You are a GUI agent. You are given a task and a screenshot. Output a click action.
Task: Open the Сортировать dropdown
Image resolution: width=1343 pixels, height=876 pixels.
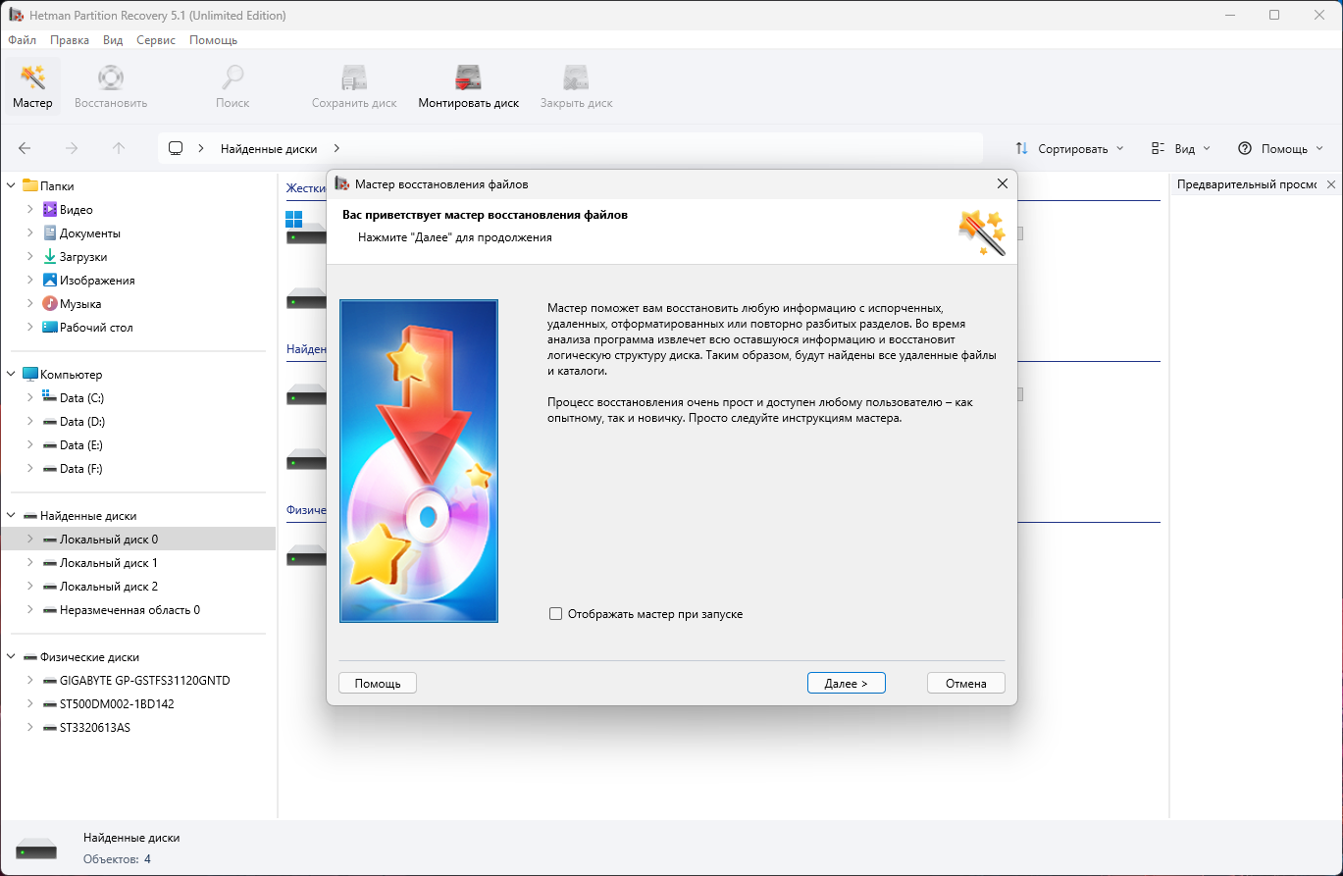coord(1068,148)
